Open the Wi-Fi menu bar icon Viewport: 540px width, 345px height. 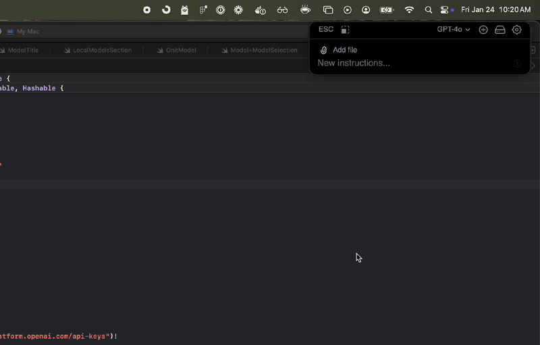[409, 10]
